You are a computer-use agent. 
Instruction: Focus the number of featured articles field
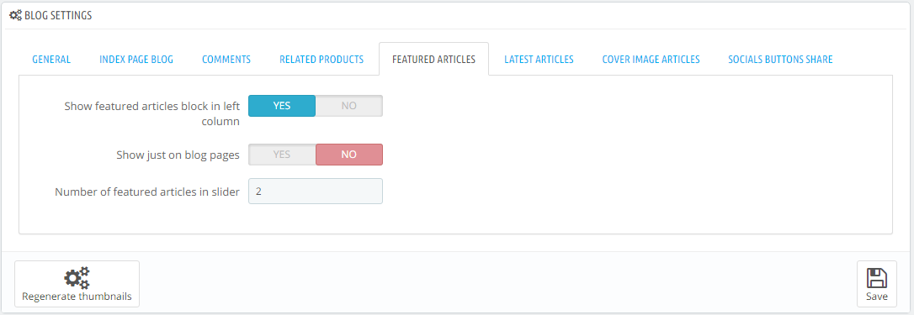coord(316,191)
